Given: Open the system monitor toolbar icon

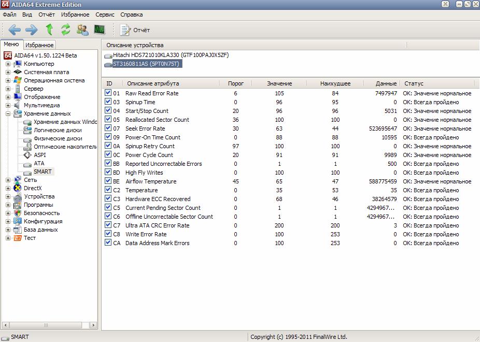Looking at the screenshot, I should point(100,30).
